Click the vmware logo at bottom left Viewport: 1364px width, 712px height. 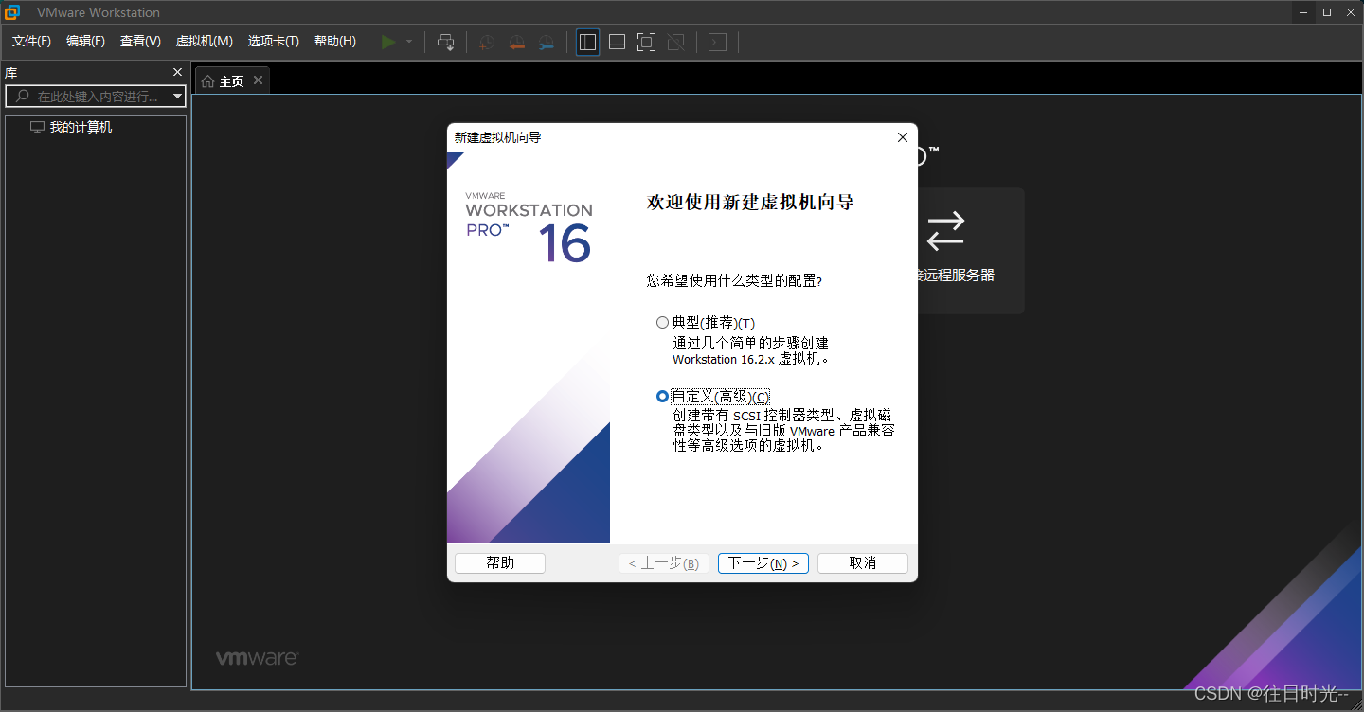coord(258,657)
